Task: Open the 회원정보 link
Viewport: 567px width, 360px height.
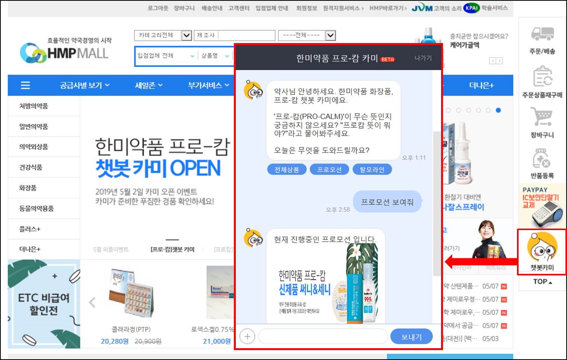Action: [x=307, y=8]
